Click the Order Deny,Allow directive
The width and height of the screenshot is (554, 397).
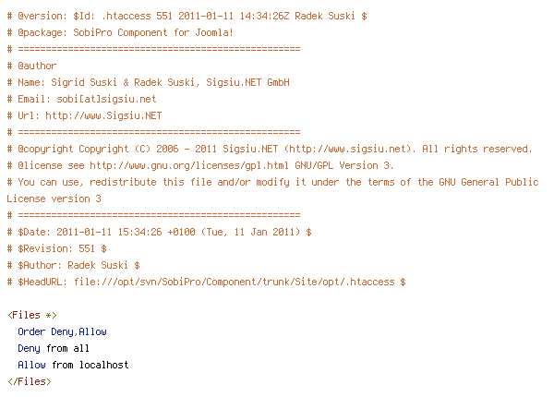62,331
